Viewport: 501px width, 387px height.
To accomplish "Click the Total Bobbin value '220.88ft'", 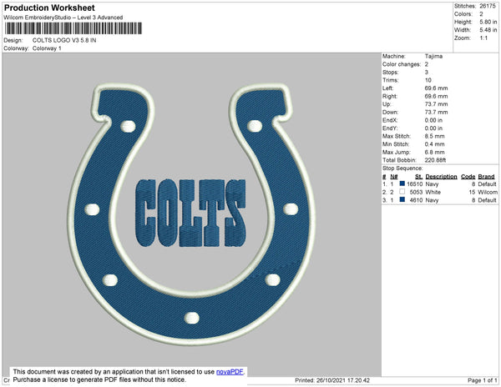I will click(x=435, y=160).
